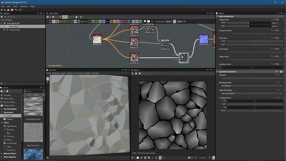Viewport: 286px width, 161px height.
Task: Select the highlighted Blend node in graph
Action: click(x=184, y=58)
